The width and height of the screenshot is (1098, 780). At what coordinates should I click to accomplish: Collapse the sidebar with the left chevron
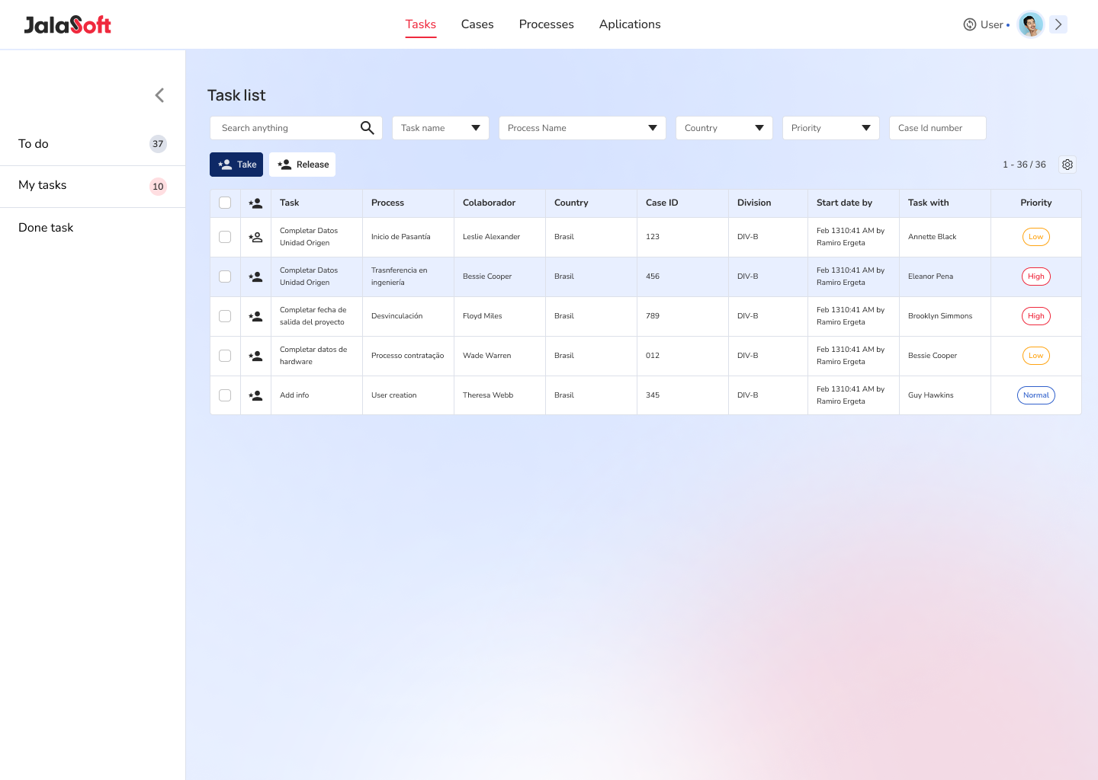(159, 95)
